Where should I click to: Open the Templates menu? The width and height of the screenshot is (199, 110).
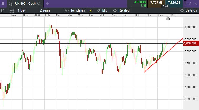pos(75,10)
